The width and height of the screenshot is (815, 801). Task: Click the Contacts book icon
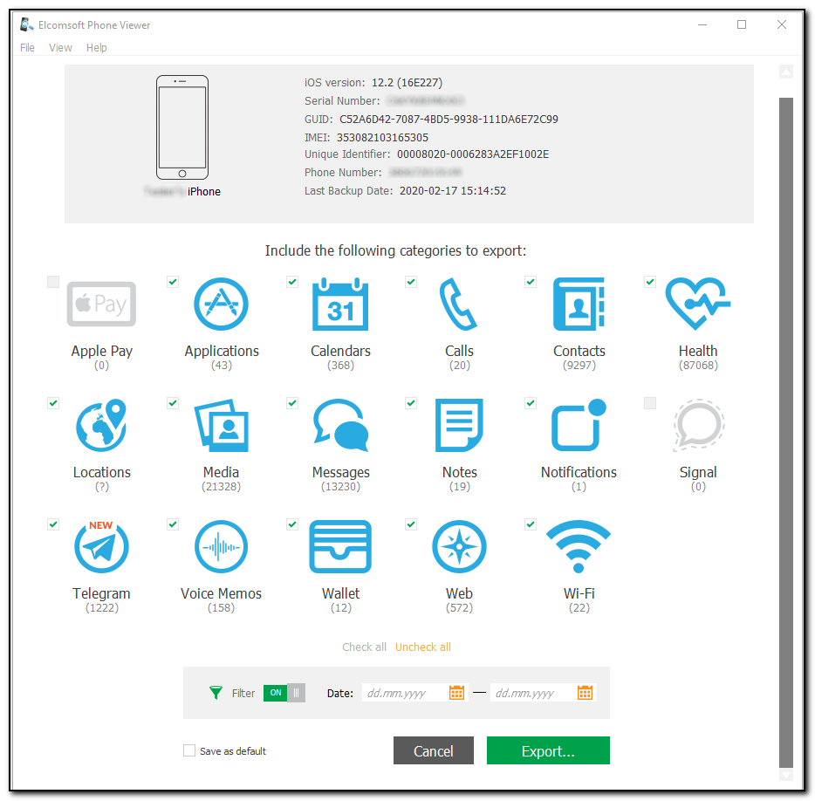[x=579, y=305]
